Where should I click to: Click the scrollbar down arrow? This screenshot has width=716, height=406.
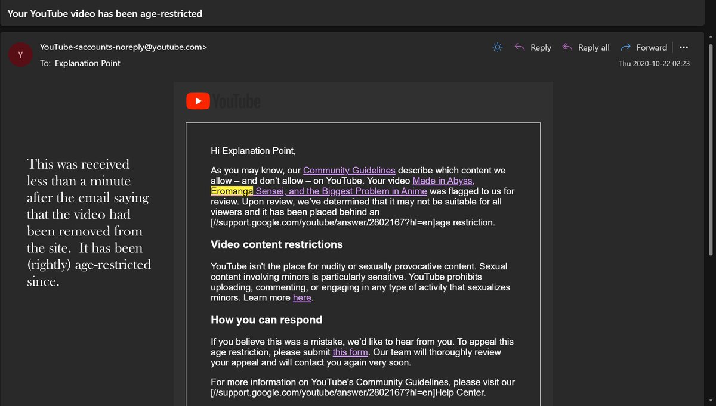[x=710, y=401]
